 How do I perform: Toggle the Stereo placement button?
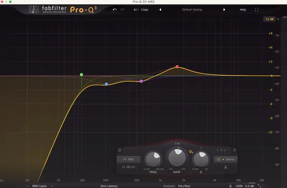(225, 159)
